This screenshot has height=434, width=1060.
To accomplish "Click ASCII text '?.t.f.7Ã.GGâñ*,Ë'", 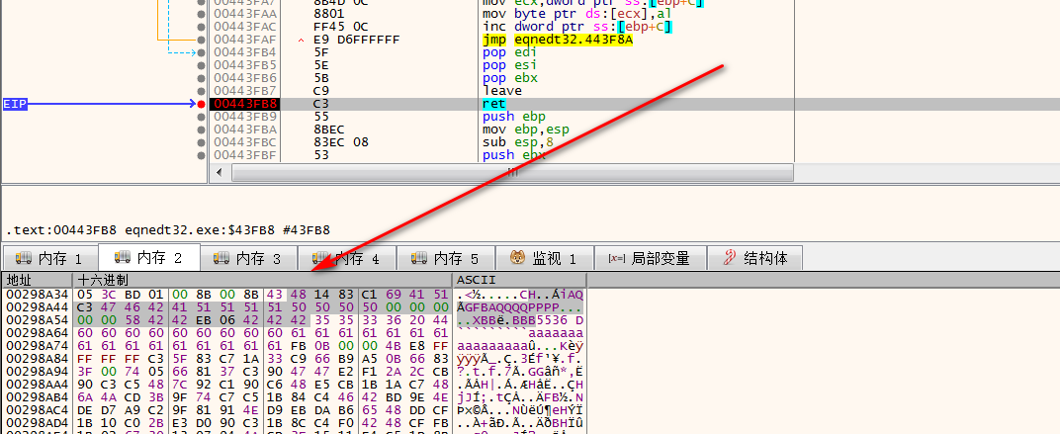I will (519, 371).
